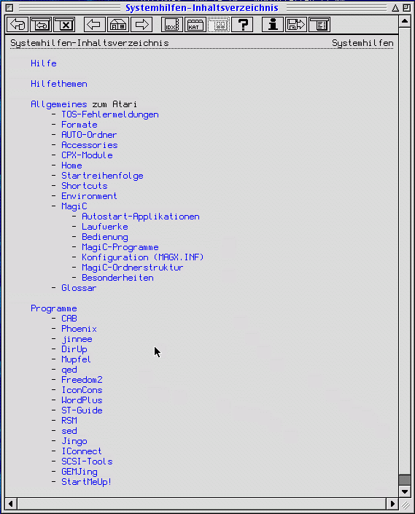Open the Phoenix program help
The width and height of the screenshot is (415, 514).
tap(79, 329)
